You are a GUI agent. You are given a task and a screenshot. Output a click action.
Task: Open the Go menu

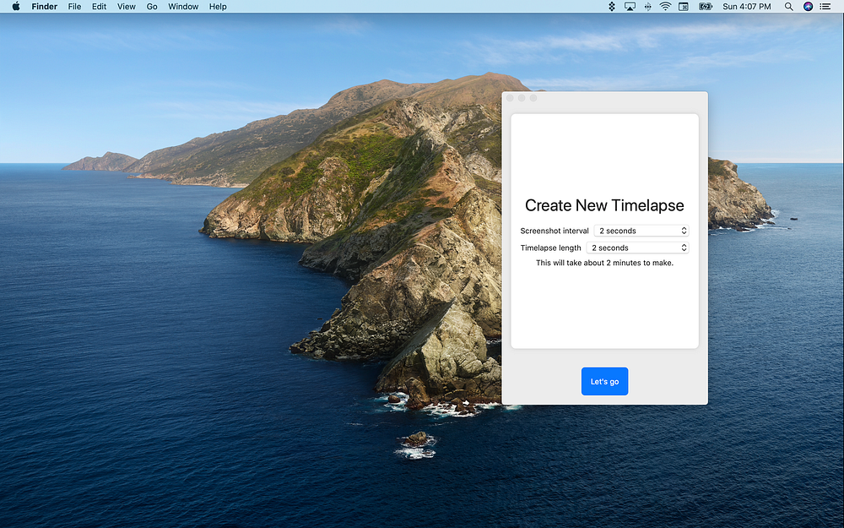tap(152, 7)
